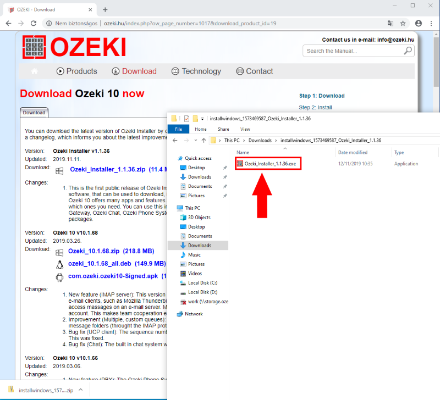Open the Chrome profile avatar

419,23
